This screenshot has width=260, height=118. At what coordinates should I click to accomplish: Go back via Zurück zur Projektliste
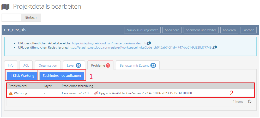click(x=142, y=30)
